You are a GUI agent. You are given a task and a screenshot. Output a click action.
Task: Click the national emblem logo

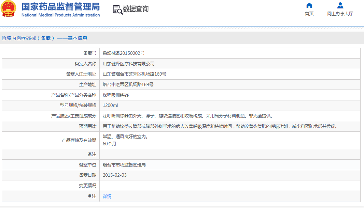[x=9, y=9]
